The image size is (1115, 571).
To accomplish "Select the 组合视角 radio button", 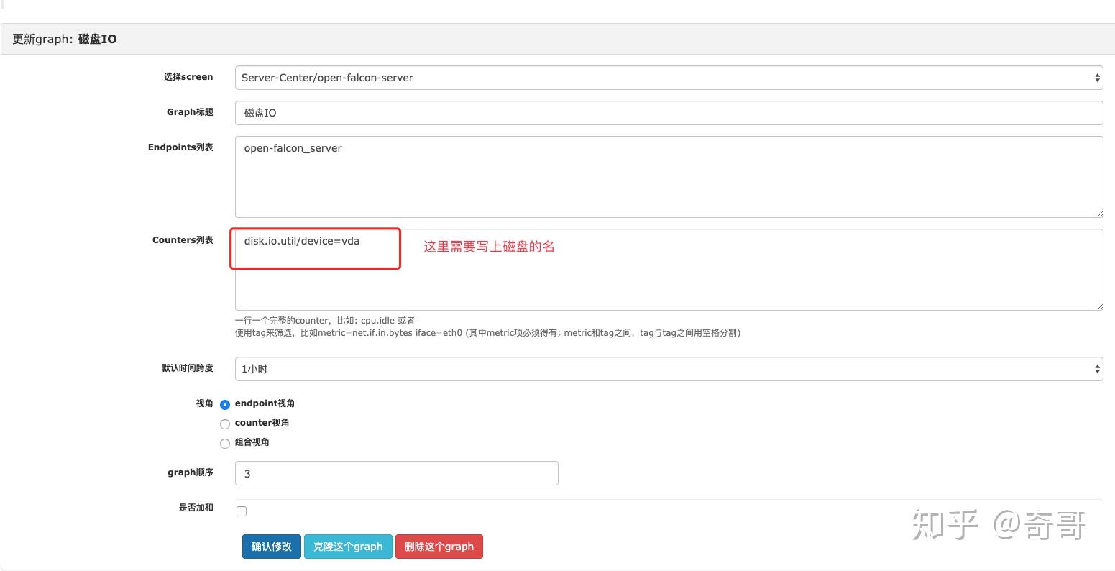I will [225, 443].
